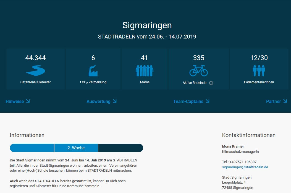The image size is (291, 193).
Task: Click the first week progress bar segment
Action: click(x=32, y=148)
